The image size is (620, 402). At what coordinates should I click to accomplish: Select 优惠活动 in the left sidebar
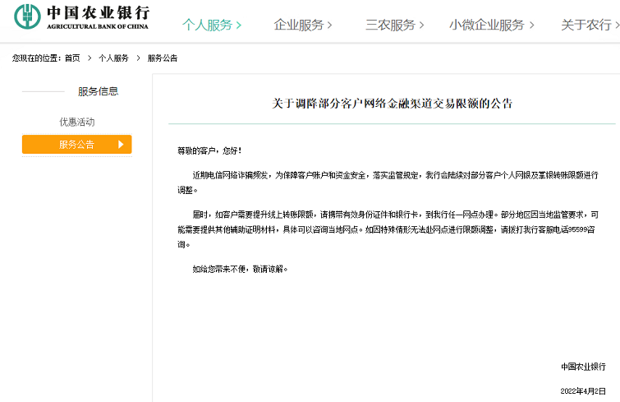(76, 122)
